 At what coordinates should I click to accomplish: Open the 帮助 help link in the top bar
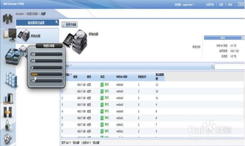pos(230,4)
